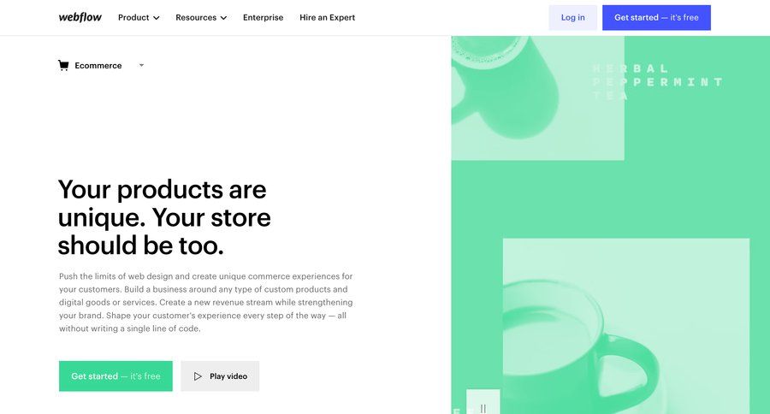
Task: Click the play triangle icon in Play video
Action: [198, 376]
